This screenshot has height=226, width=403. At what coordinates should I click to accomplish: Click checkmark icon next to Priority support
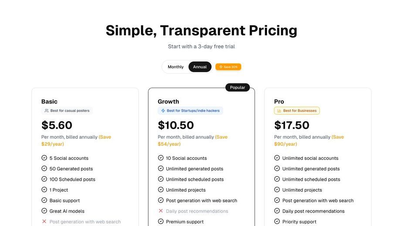click(x=277, y=221)
